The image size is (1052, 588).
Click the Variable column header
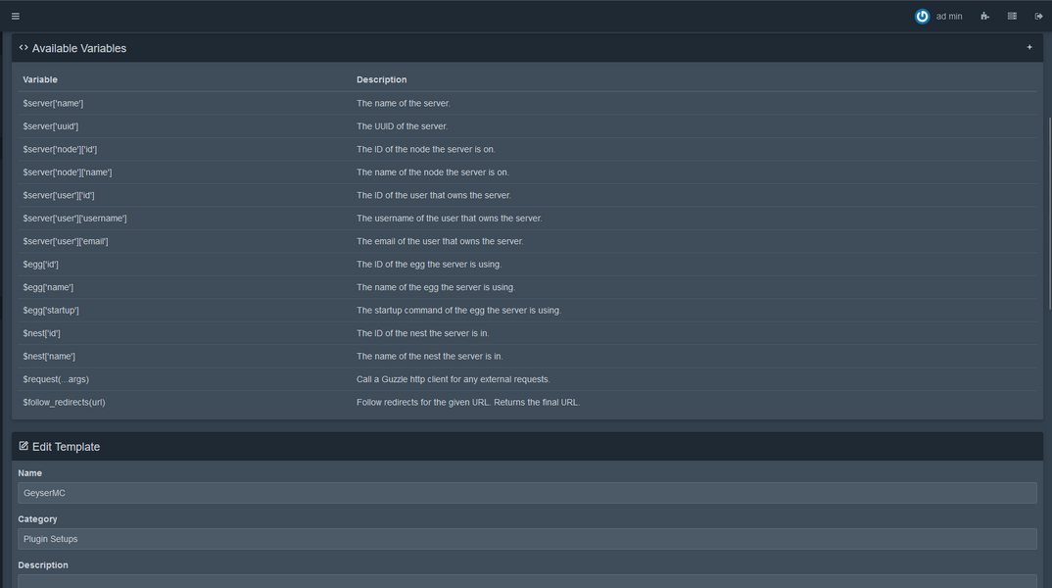click(40, 79)
